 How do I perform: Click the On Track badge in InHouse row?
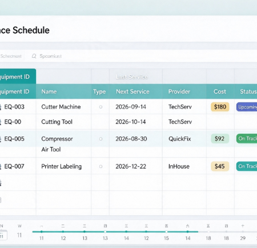247,166
